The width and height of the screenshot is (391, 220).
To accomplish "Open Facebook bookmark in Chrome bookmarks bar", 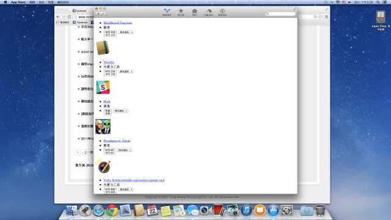I will [x=80, y=23].
